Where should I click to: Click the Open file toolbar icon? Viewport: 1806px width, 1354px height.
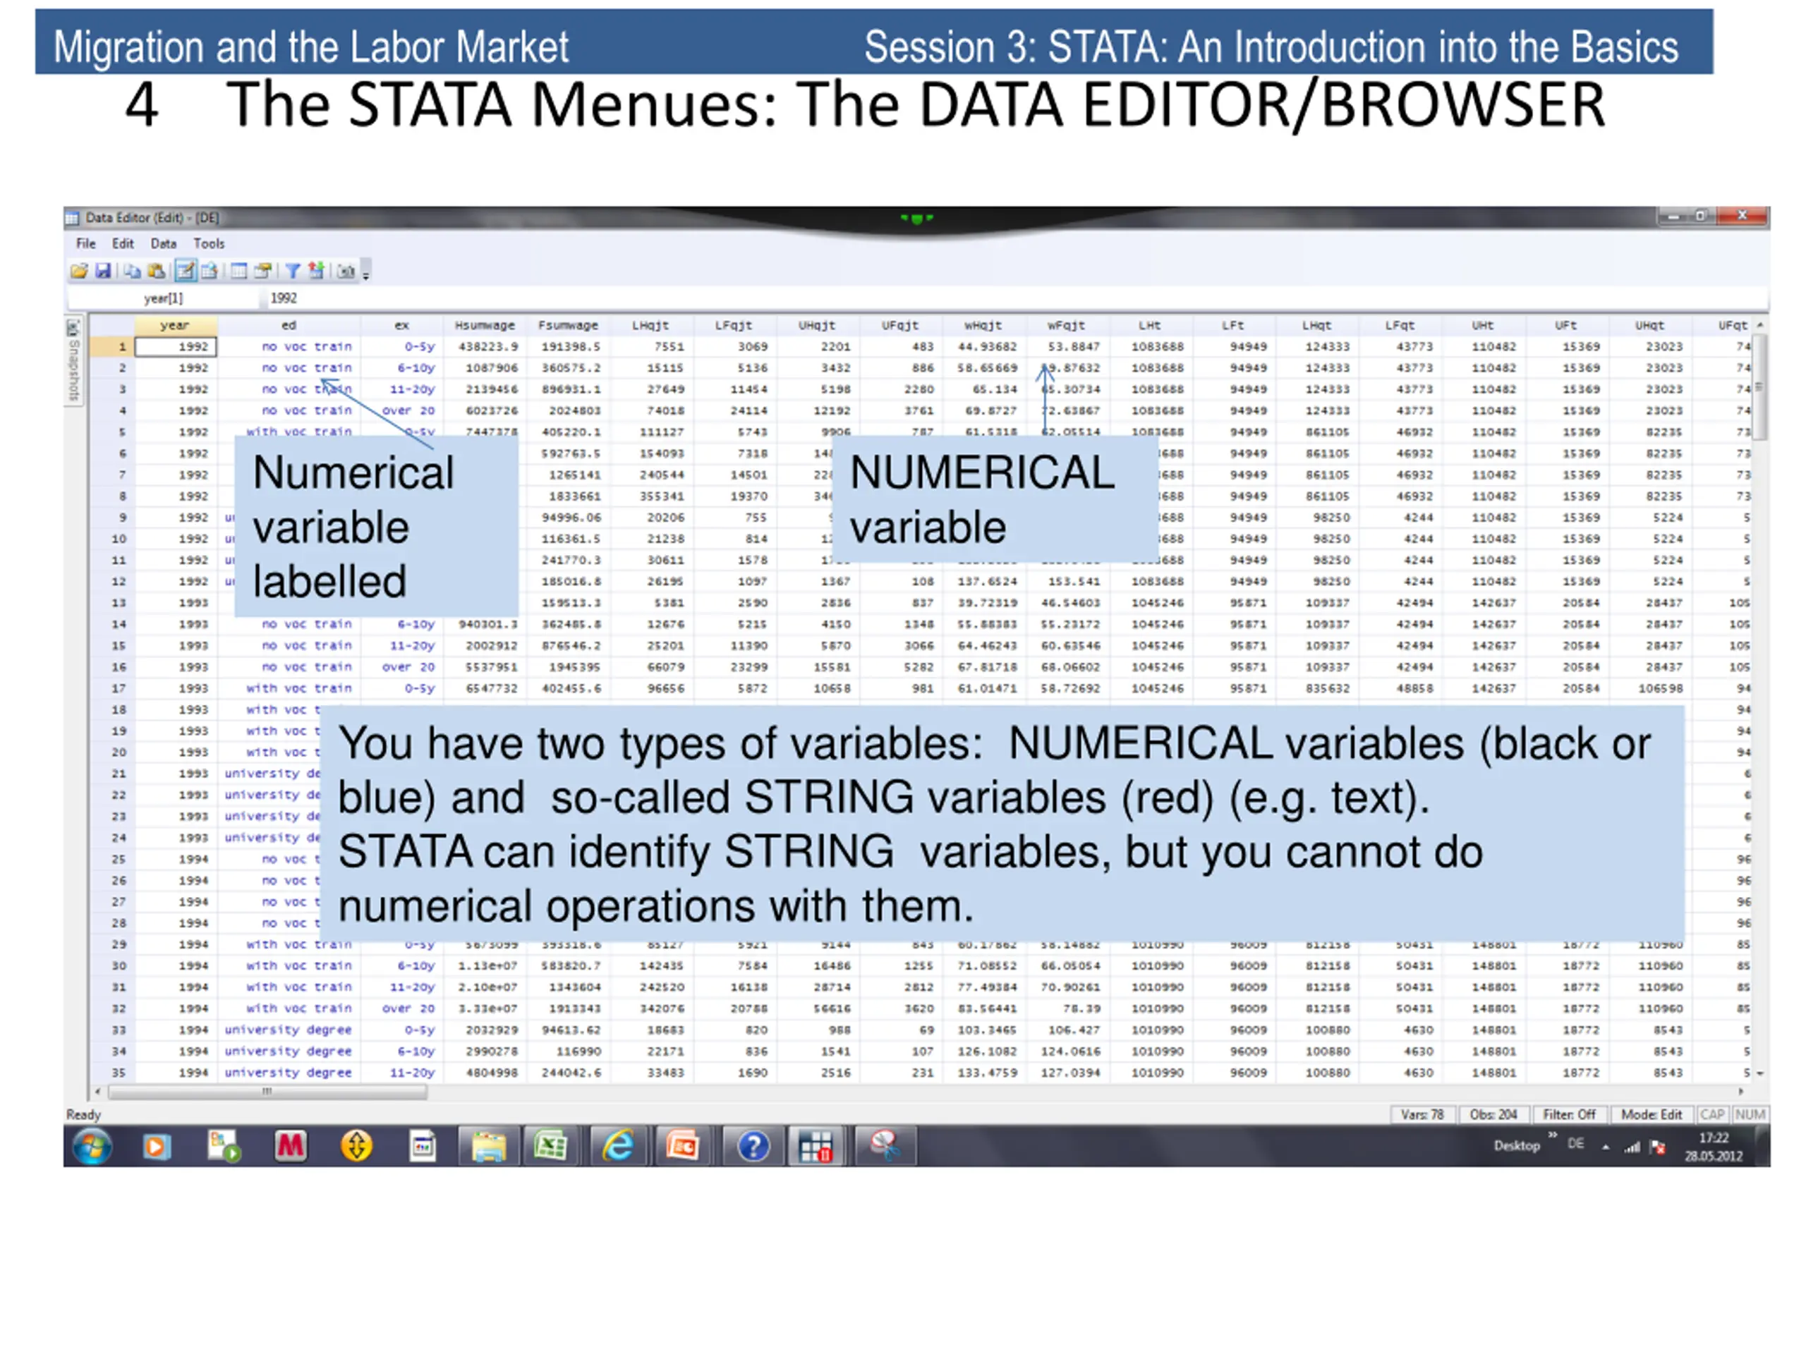click(79, 271)
